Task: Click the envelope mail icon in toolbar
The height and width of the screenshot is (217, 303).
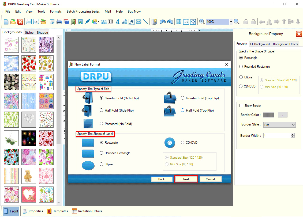Action: [139, 22]
